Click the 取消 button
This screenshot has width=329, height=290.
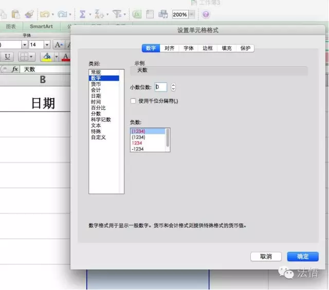coord(266,257)
